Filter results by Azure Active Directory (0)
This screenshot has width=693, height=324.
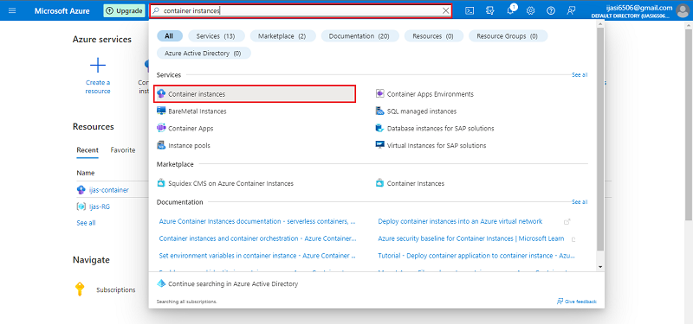[203, 54]
